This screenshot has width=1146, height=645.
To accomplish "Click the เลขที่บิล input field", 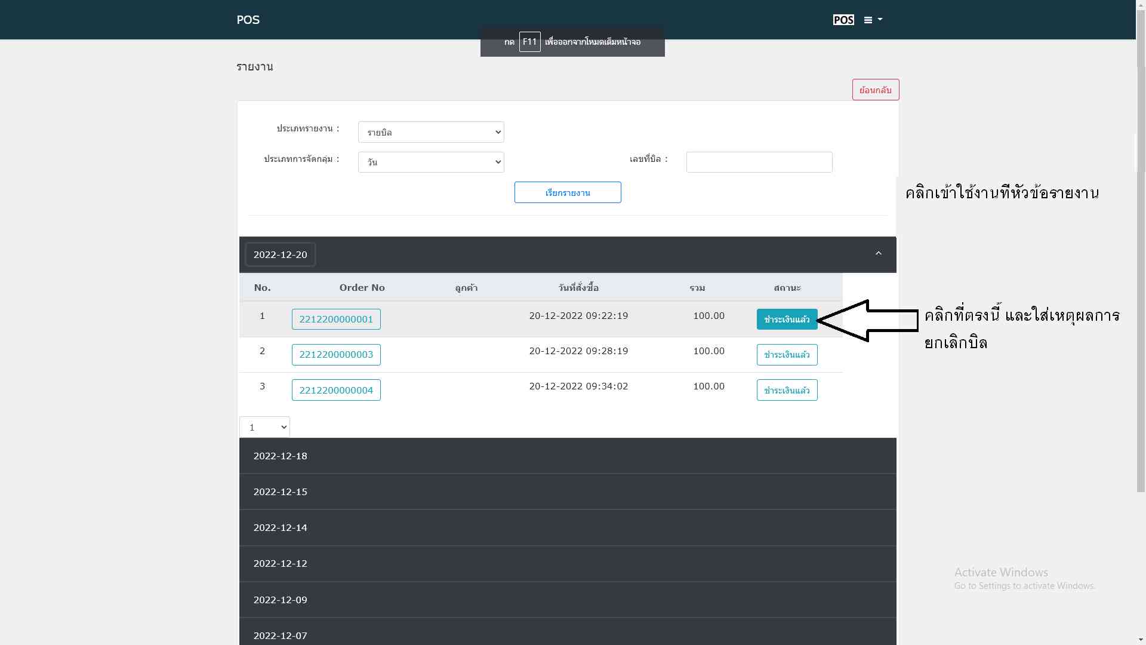I will point(759,162).
